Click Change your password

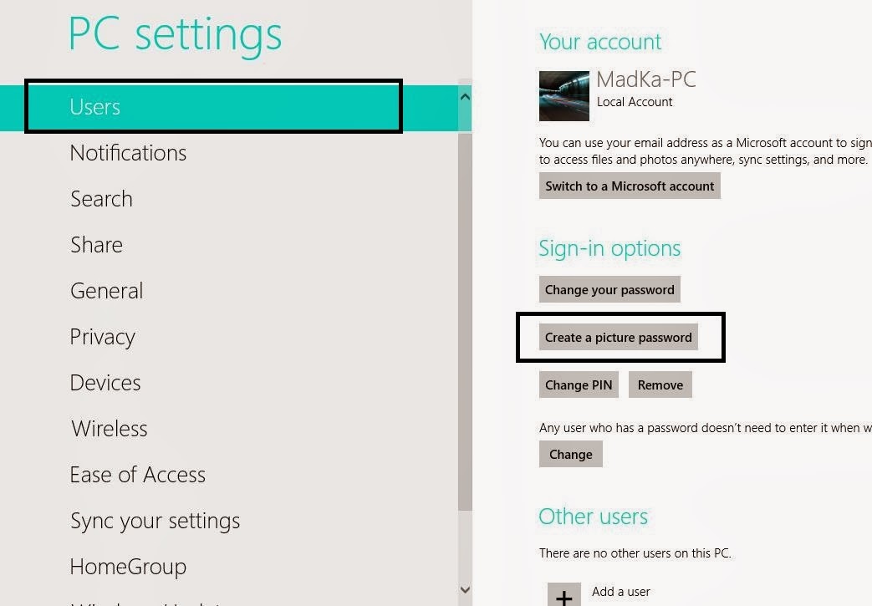[609, 289]
